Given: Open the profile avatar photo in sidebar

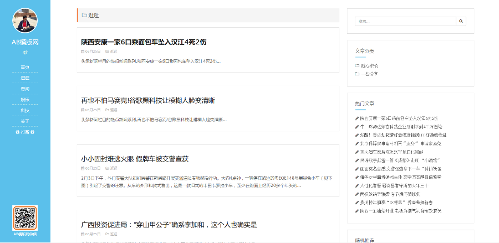Looking at the screenshot, I should pos(25,21).
